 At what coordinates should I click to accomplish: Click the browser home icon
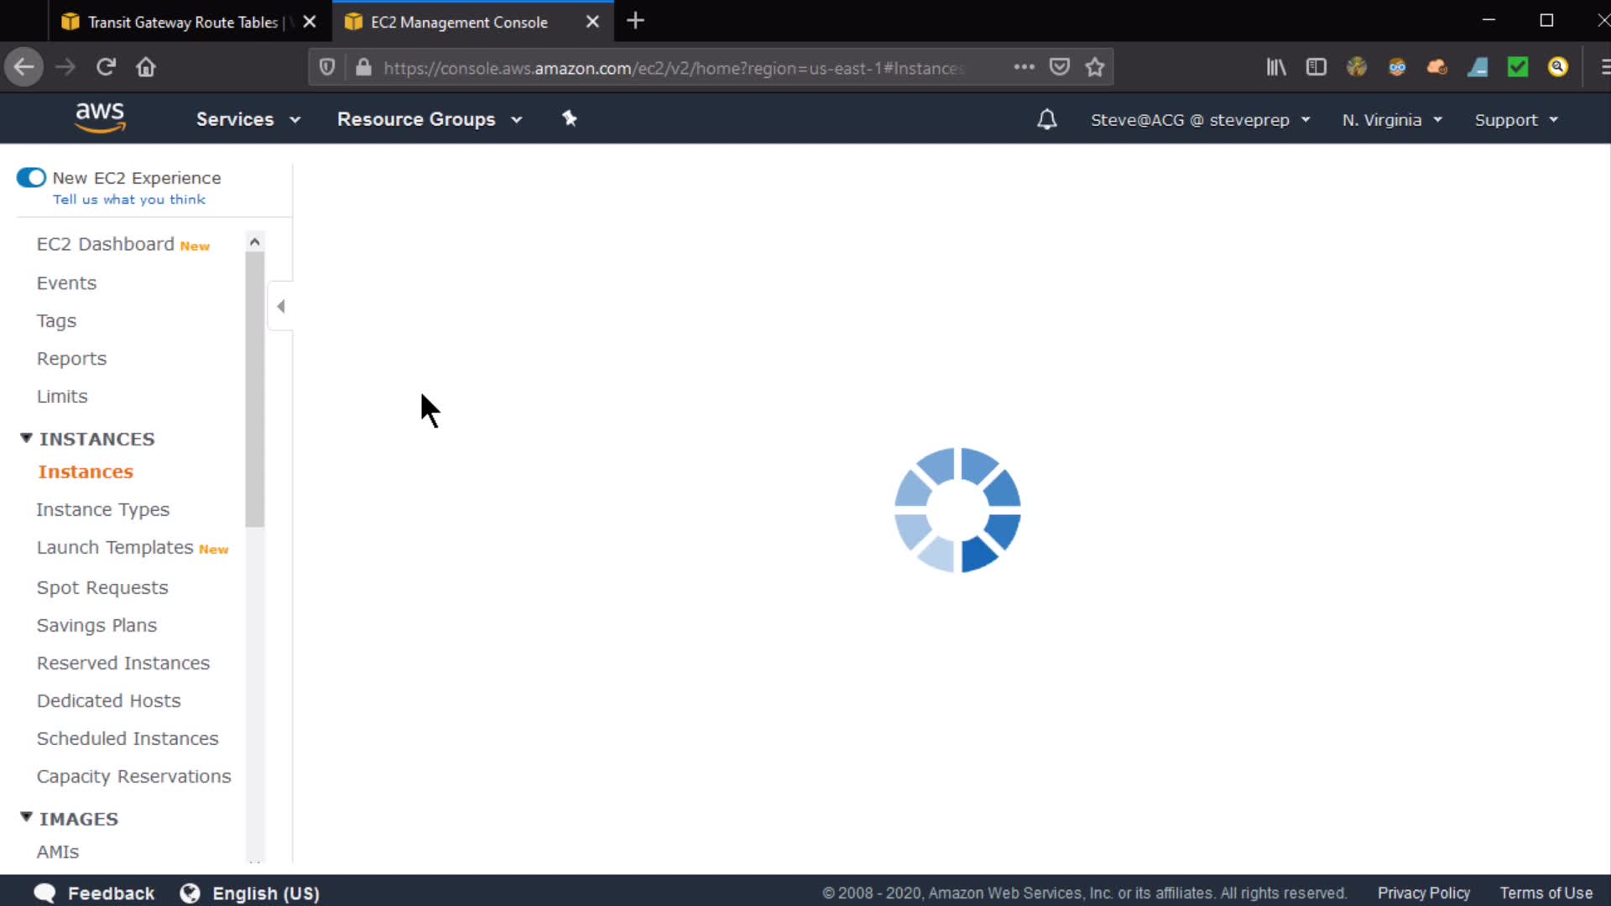click(x=146, y=67)
